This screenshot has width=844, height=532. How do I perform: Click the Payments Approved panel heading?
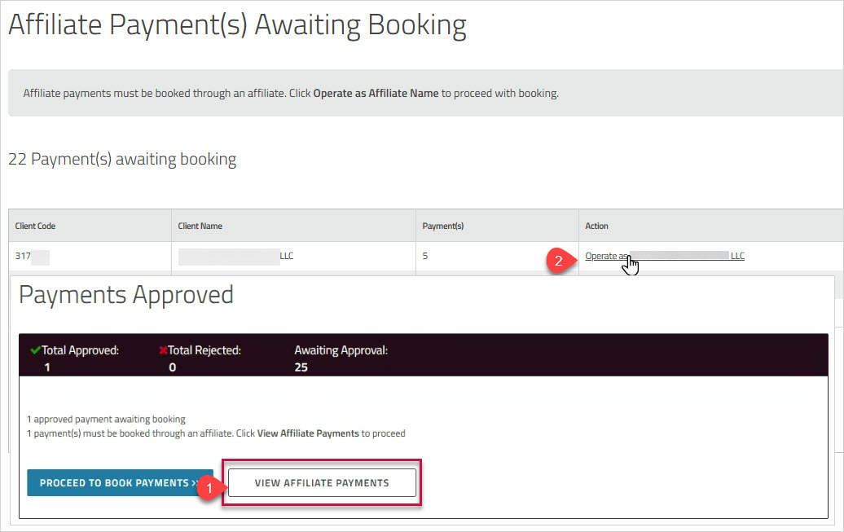[x=126, y=295]
